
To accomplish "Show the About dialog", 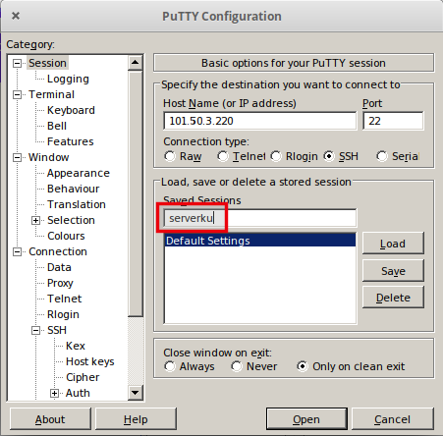I will 50,419.
